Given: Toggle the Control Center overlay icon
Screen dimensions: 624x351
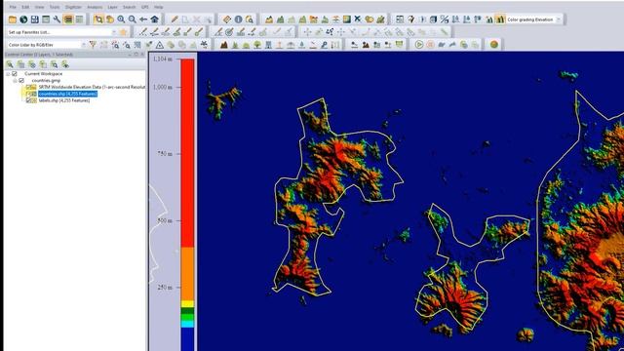Looking at the screenshot, I should [68, 19].
